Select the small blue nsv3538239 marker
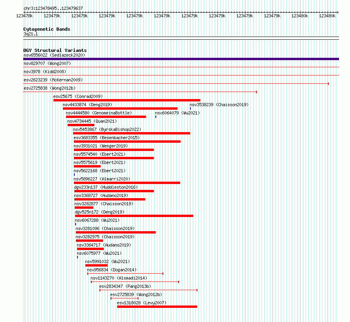The height and width of the screenshot is (322, 350). (190, 109)
